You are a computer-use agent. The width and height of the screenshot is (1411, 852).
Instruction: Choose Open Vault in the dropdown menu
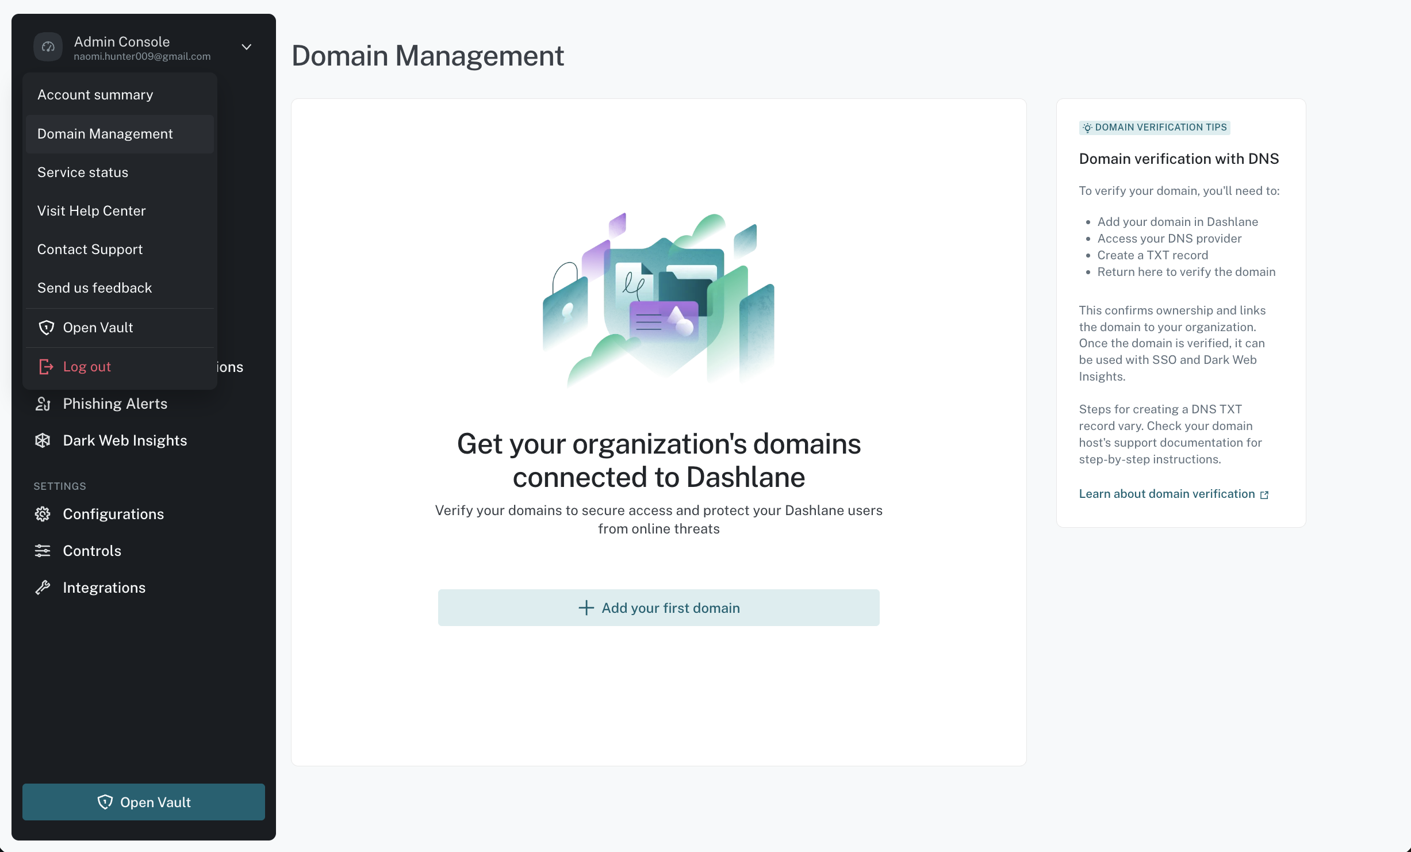120,328
